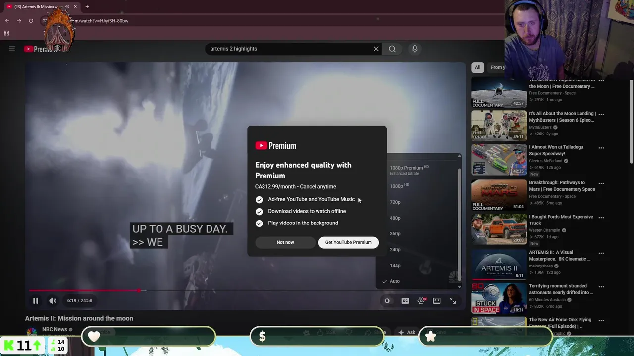Close the Artemis II browser tab
This screenshot has width=634, height=356.
[x=75, y=7]
